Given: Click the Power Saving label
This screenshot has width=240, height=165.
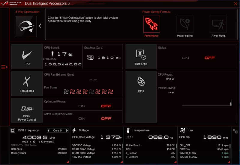Looking at the screenshot, I should 185,36.
